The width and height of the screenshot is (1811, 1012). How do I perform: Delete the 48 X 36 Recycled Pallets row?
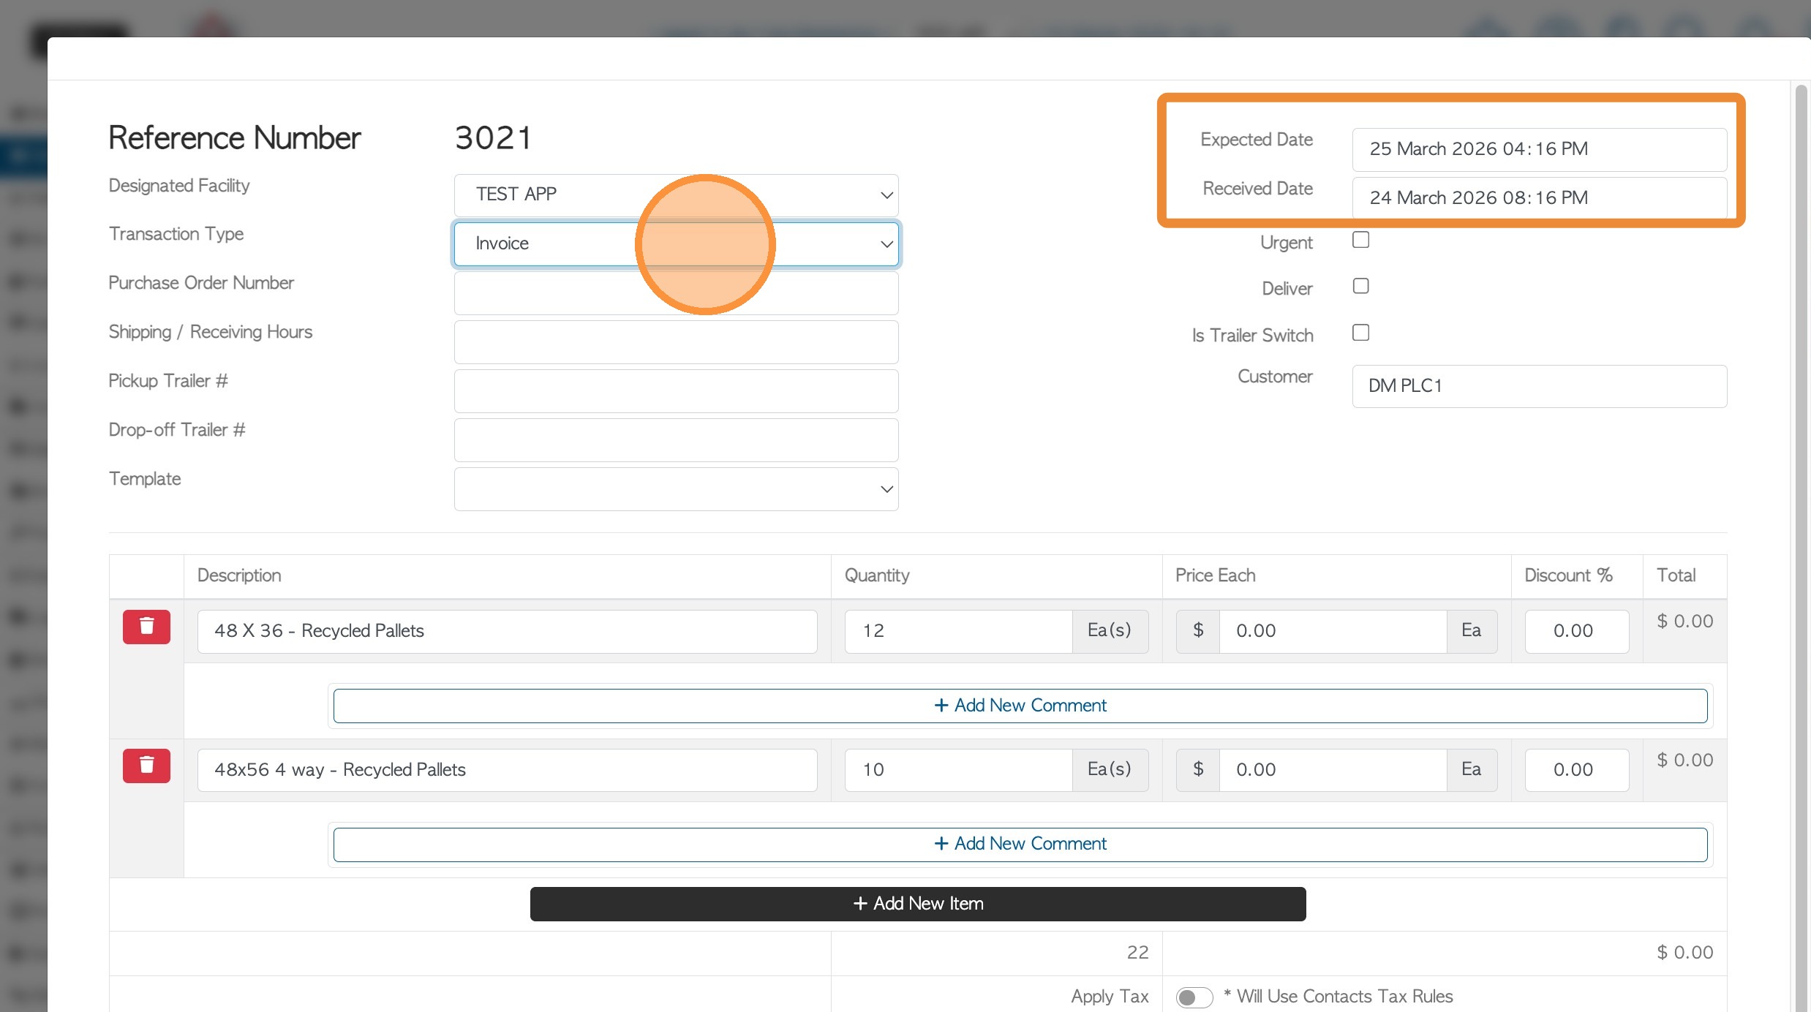click(x=146, y=627)
